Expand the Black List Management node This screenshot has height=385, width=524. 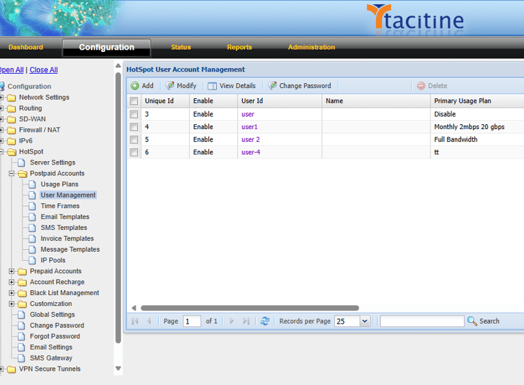[12, 293]
